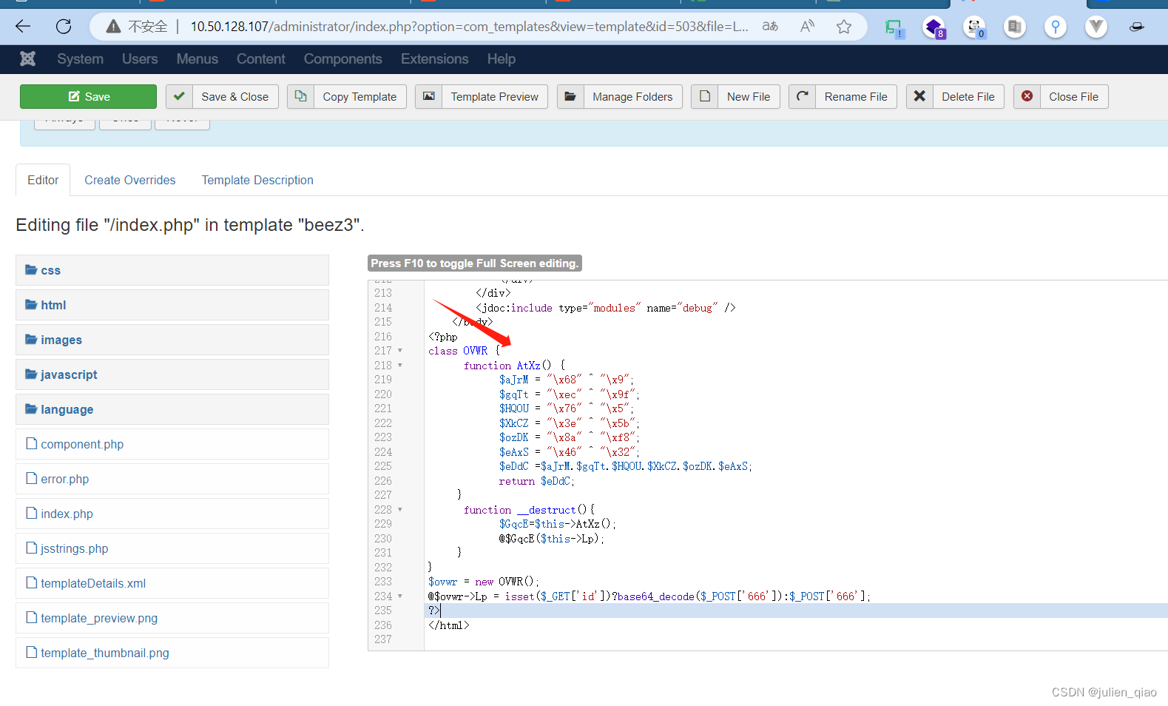The height and width of the screenshot is (706, 1168).
Task: Click the </html> line in editor
Action: pos(448,625)
